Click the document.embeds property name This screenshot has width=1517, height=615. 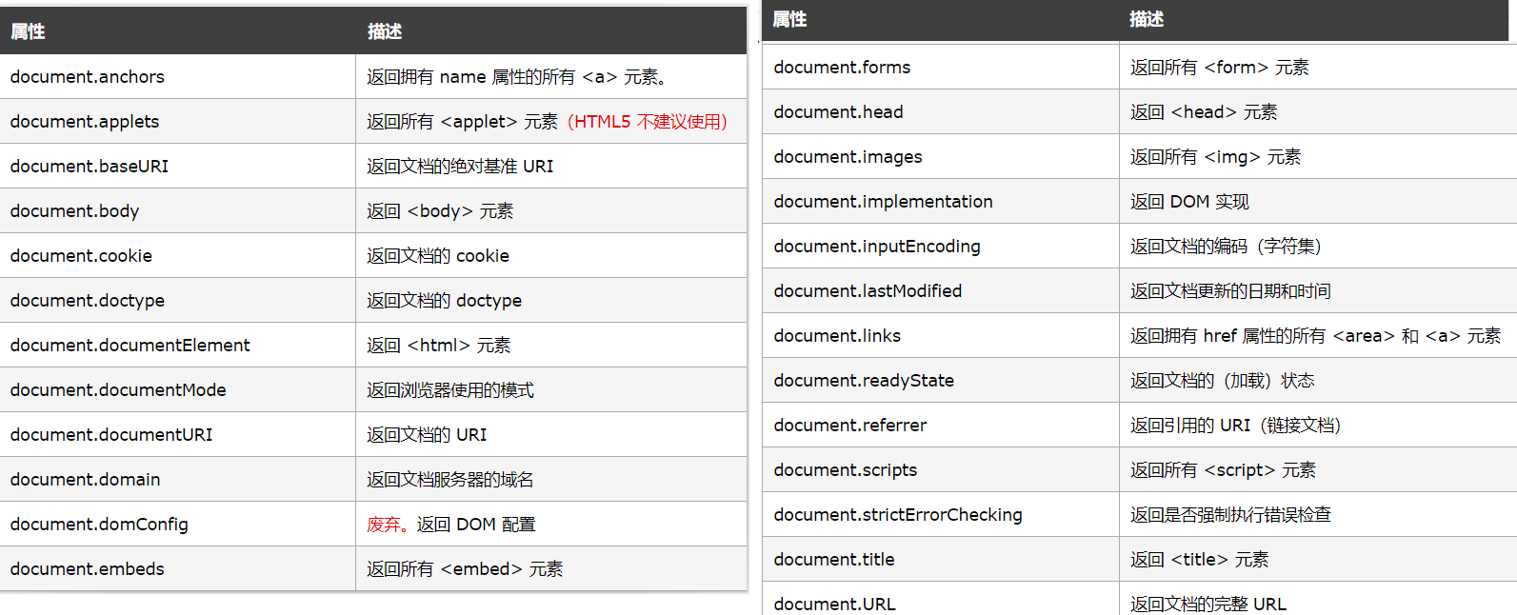88,569
